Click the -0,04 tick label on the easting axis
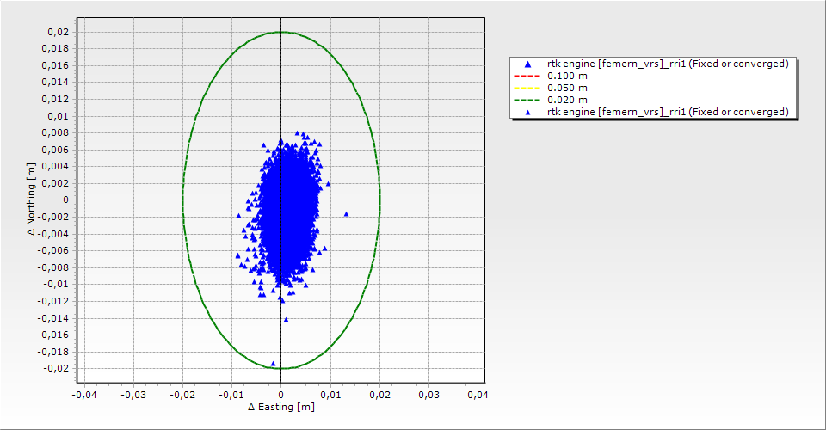Screen dimensions: 826x430 tap(83, 395)
